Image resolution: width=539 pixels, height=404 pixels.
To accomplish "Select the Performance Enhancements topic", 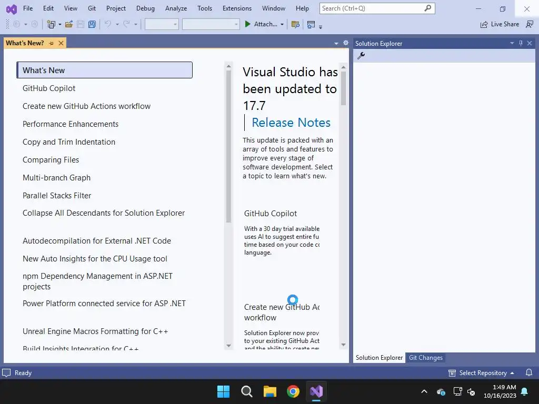I will (x=71, y=124).
